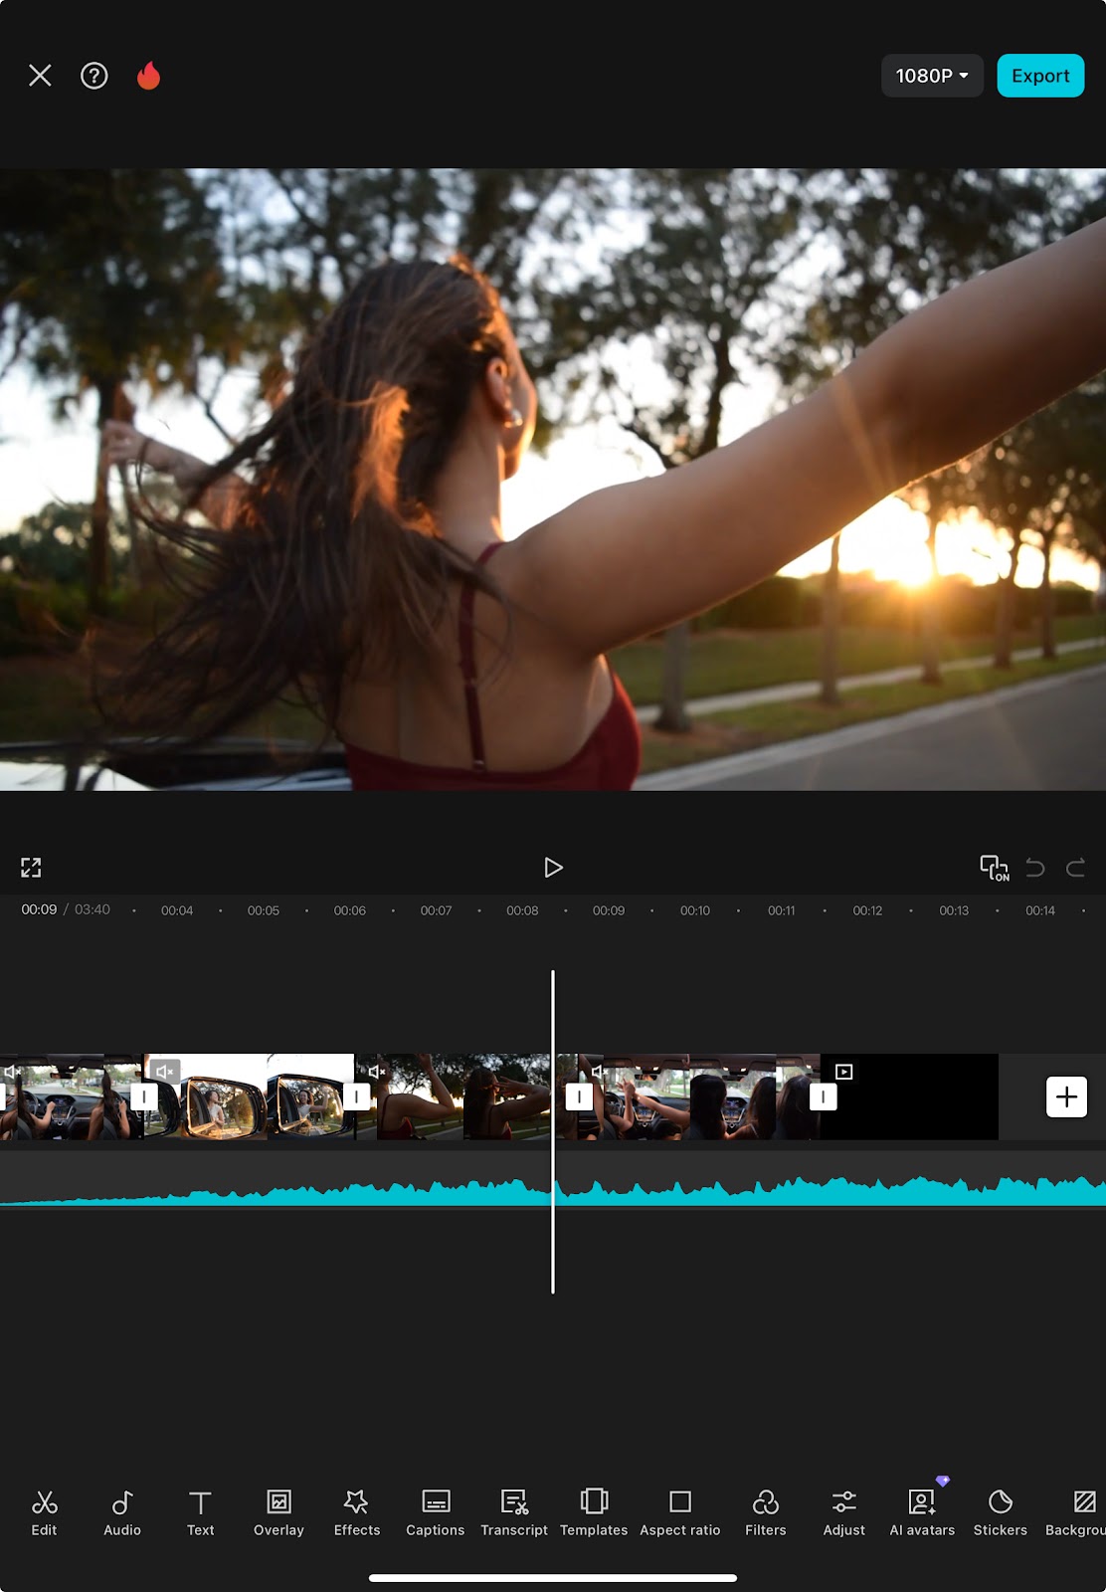1106x1592 pixels.
Task: Toggle the ON overlay switch icon
Action: [x=994, y=868]
